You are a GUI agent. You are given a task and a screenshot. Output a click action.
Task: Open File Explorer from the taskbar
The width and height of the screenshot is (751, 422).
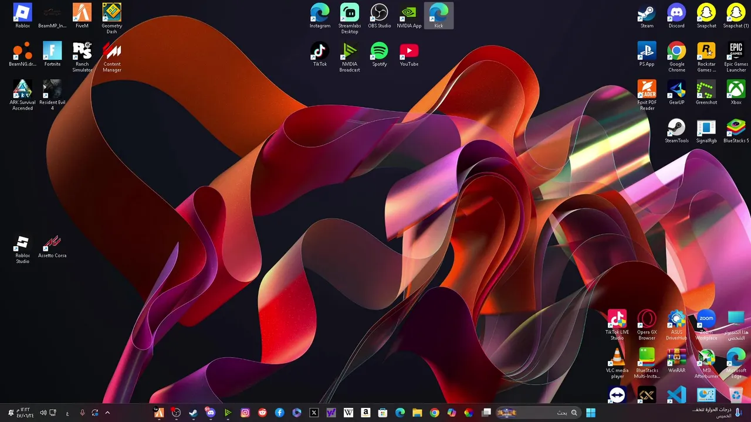point(417,413)
